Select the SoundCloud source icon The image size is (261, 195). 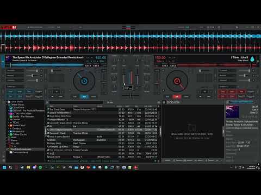[11, 126]
